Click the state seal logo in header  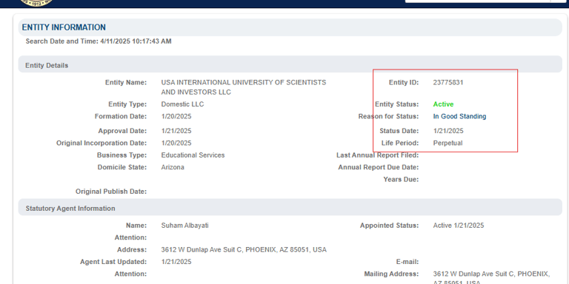point(36,3)
